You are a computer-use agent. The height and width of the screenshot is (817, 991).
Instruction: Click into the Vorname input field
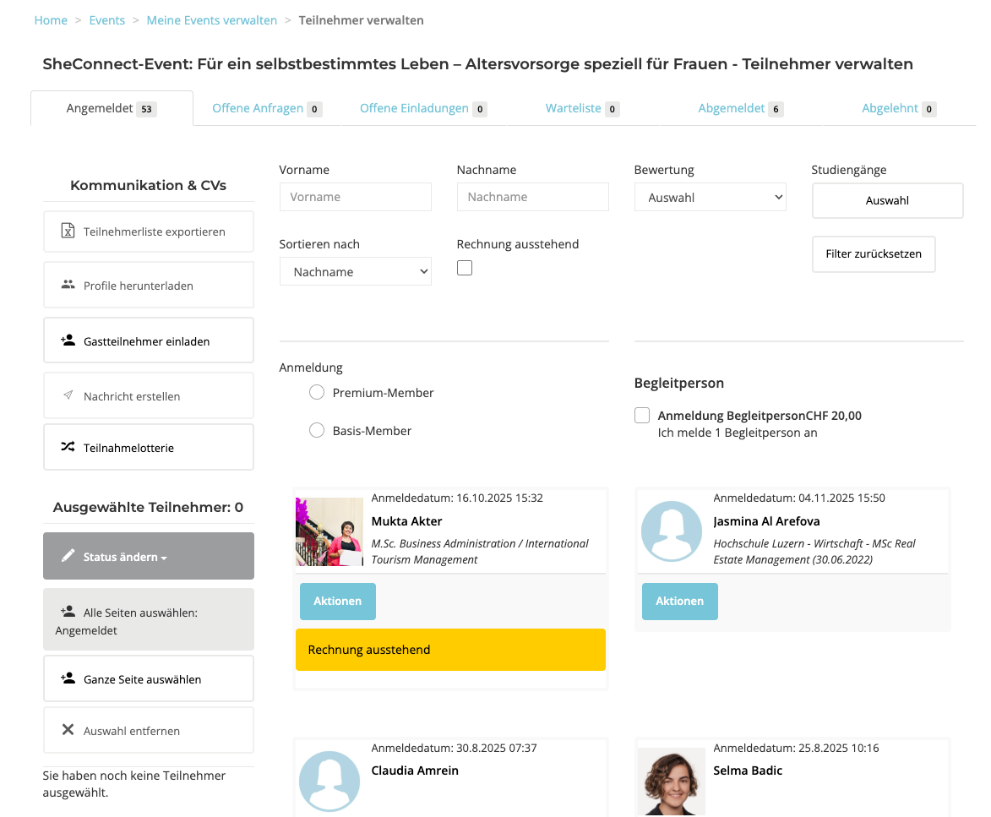click(x=355, y=197)
